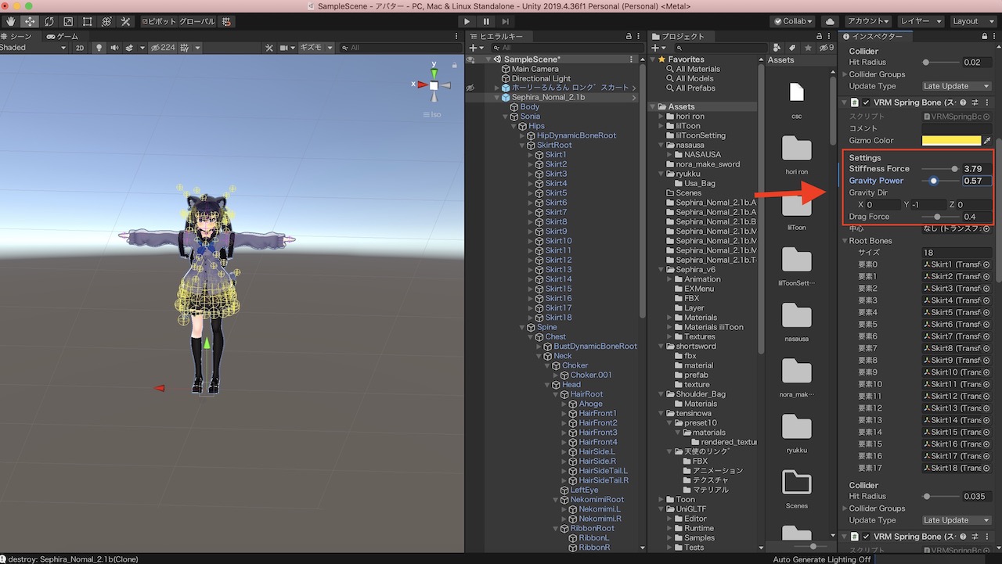Screen dimensions: 1002x564
Task: Open the Update Type Late Update dropdown
Action: (957, 86)
